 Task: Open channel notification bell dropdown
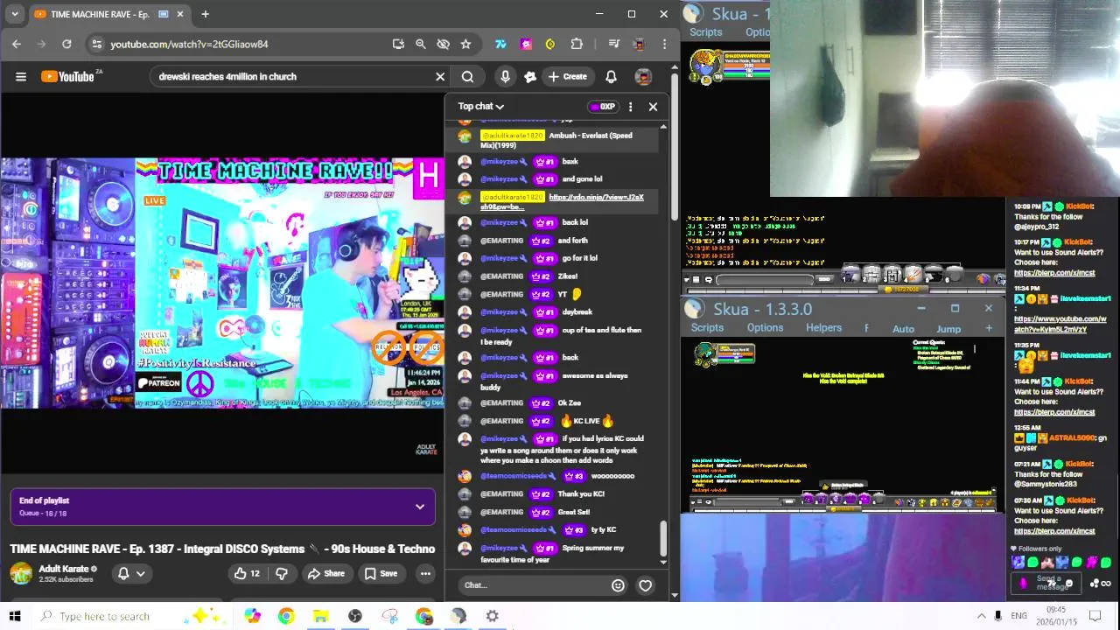pyautogui.click(x=131, y=574)
